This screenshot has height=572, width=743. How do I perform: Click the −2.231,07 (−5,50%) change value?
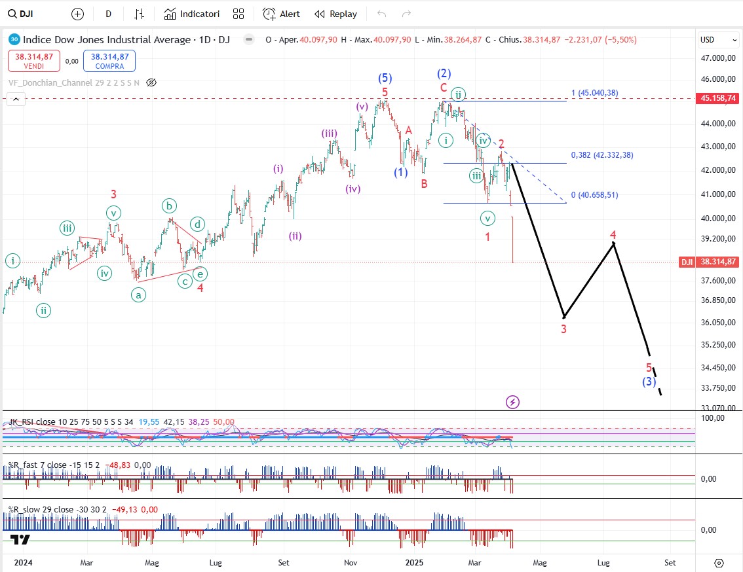(600, 40)
